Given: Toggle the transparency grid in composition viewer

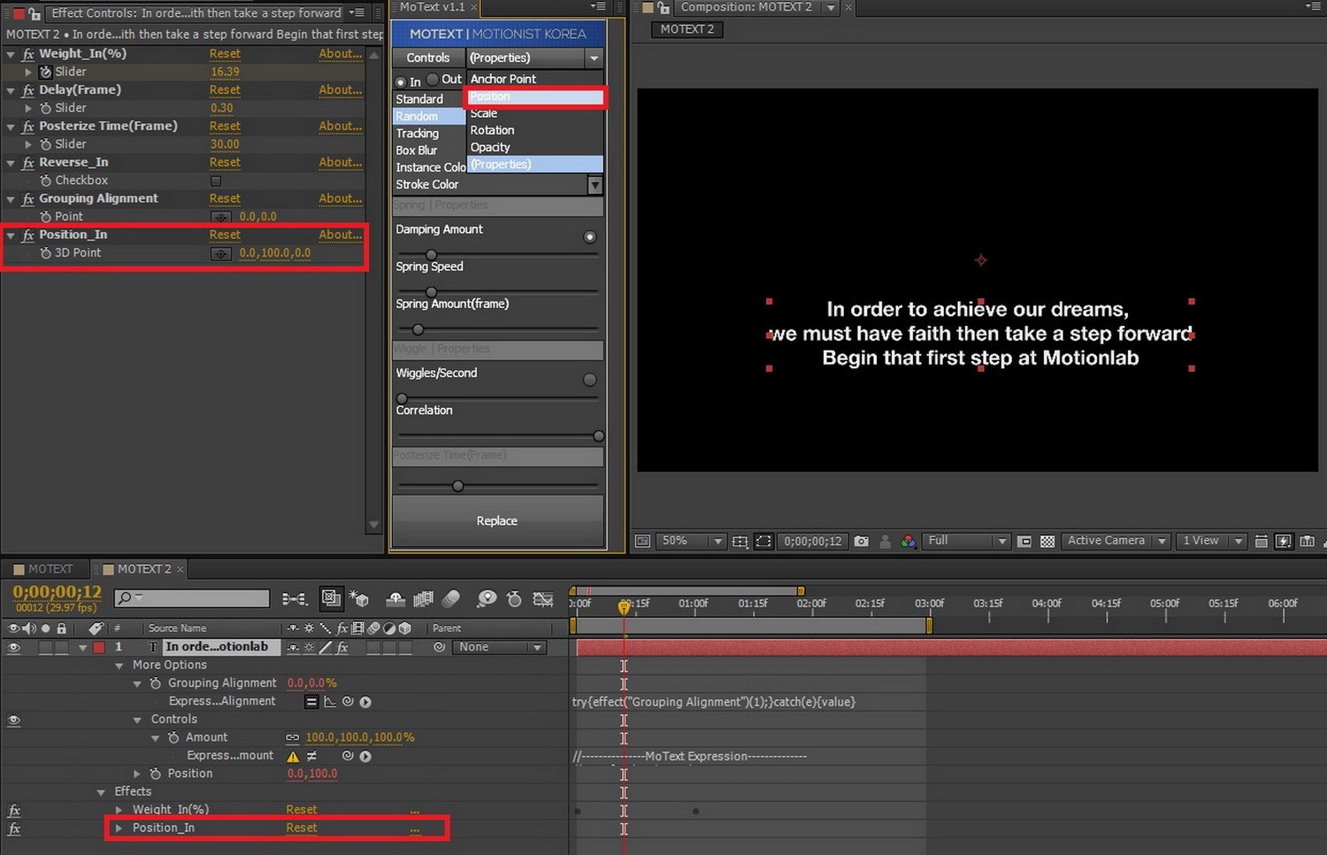Looking at the screenshot, I should (1047, 541).
